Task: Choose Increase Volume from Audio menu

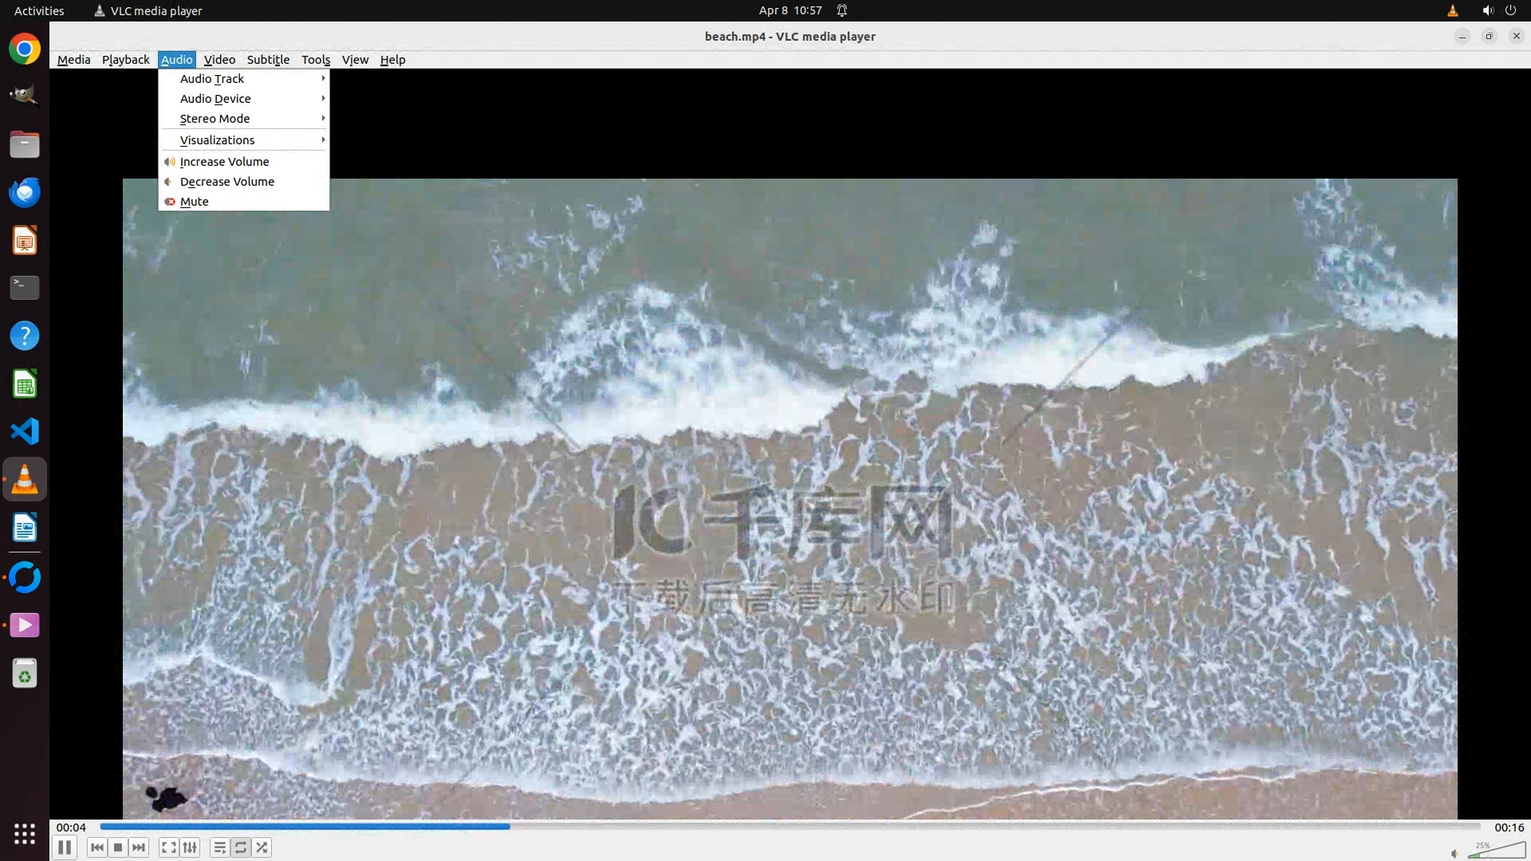Action: point(225,162)
